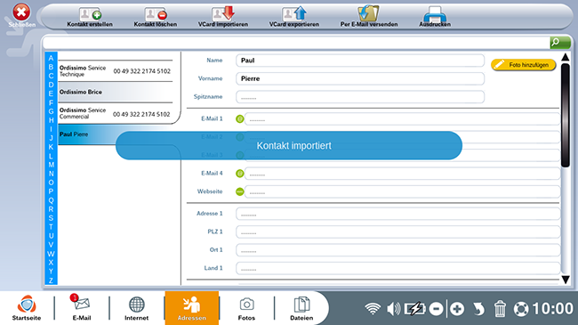The width and height of the screenshot is (578, 325).
Task: Click Foto hinzufügen button
Action: pos(523,65)
